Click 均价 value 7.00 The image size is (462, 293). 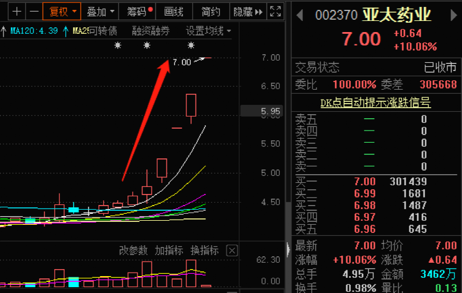[x=446, y=245]
